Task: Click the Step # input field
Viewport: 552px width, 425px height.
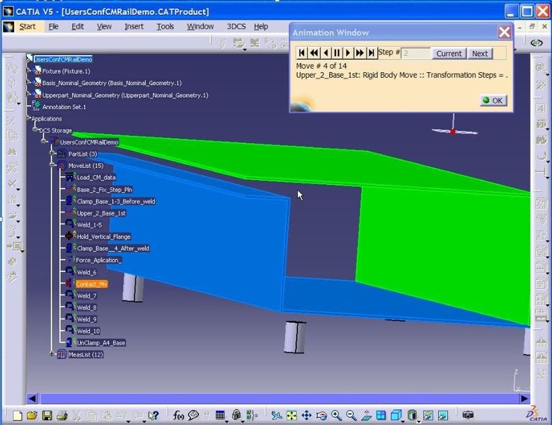Action: click(415, 53)
